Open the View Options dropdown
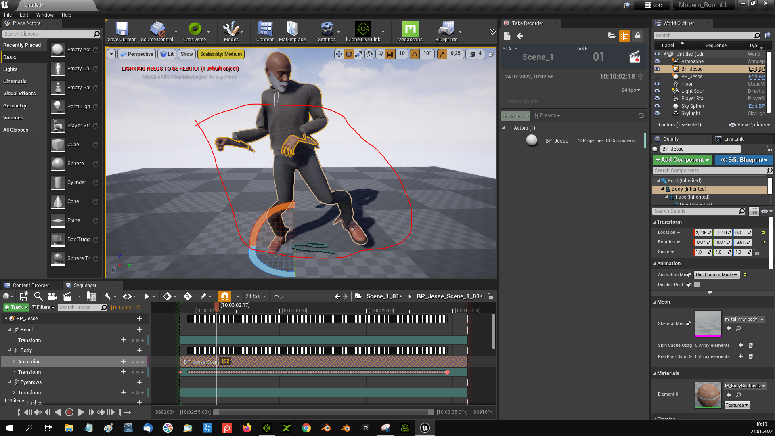 click(750, 125)
